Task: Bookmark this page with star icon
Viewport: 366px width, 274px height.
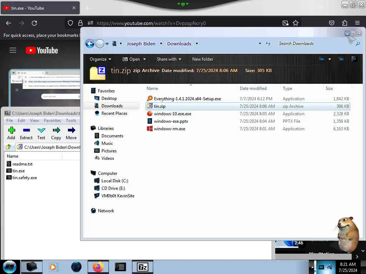Action: click(296, 23)
